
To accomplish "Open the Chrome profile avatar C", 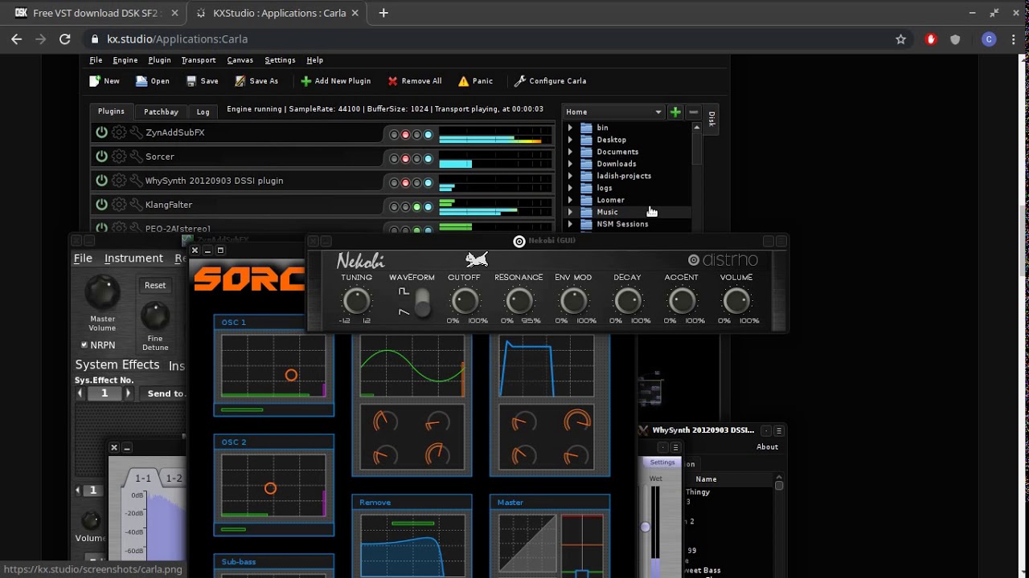I will tap(989, 39).
